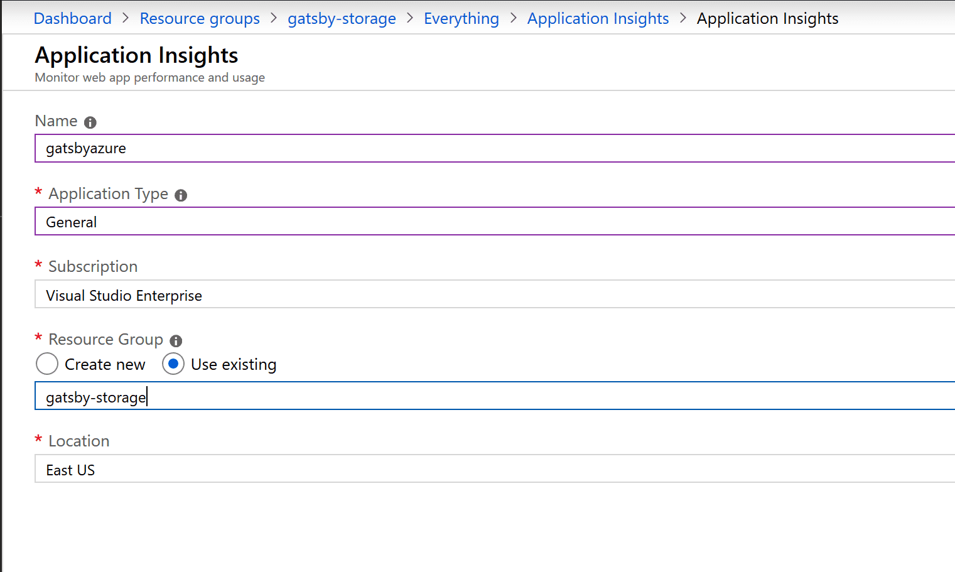Click the breadcrumb chevron before Application Insights

(x=683, y=18)
